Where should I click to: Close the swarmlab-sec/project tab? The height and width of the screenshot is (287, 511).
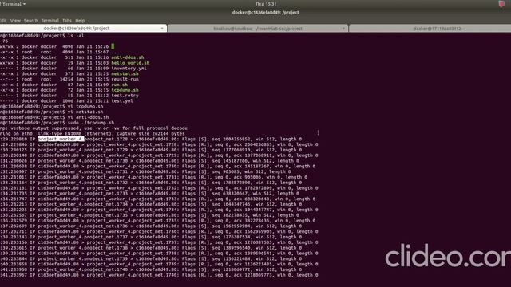coord(343,29)
